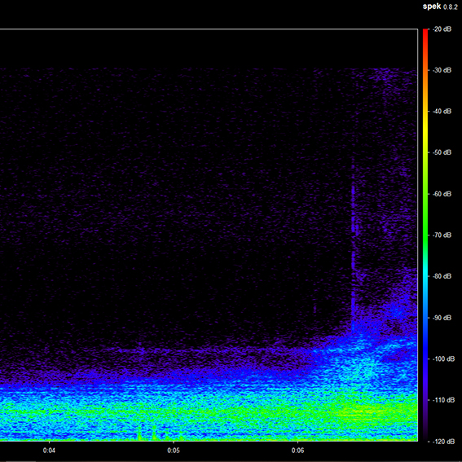The image size is (462, 462).
Task: Click the -100 dB scale label
Action: click(x=442, y=359)
